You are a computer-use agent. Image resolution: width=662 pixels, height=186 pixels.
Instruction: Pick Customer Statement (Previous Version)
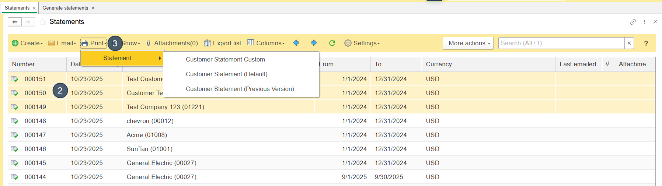tap(240, 89)
